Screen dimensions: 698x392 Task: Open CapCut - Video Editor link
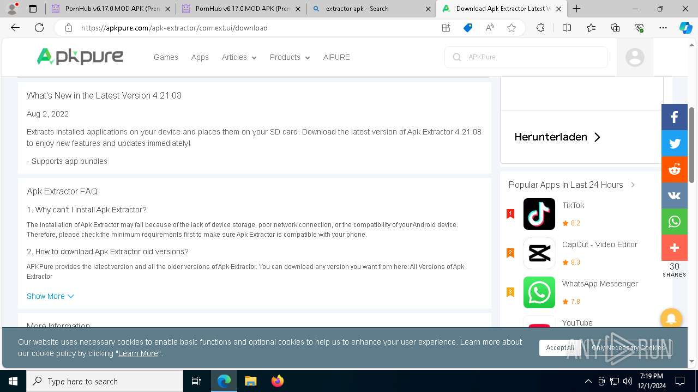(x=600, y=244)
